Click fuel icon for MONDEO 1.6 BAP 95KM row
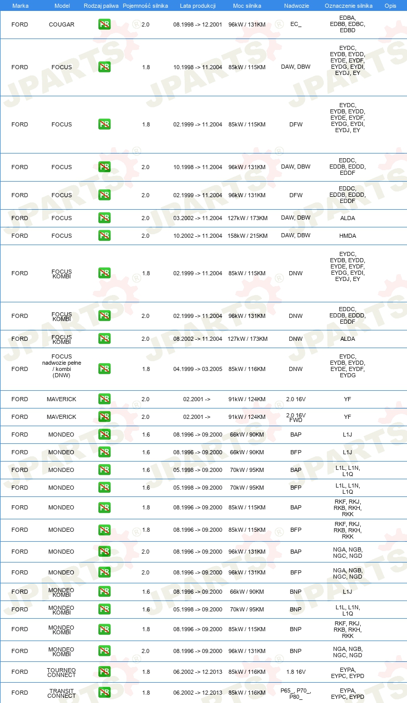Viewport: 407px width, 703px height. coord(105,470)
